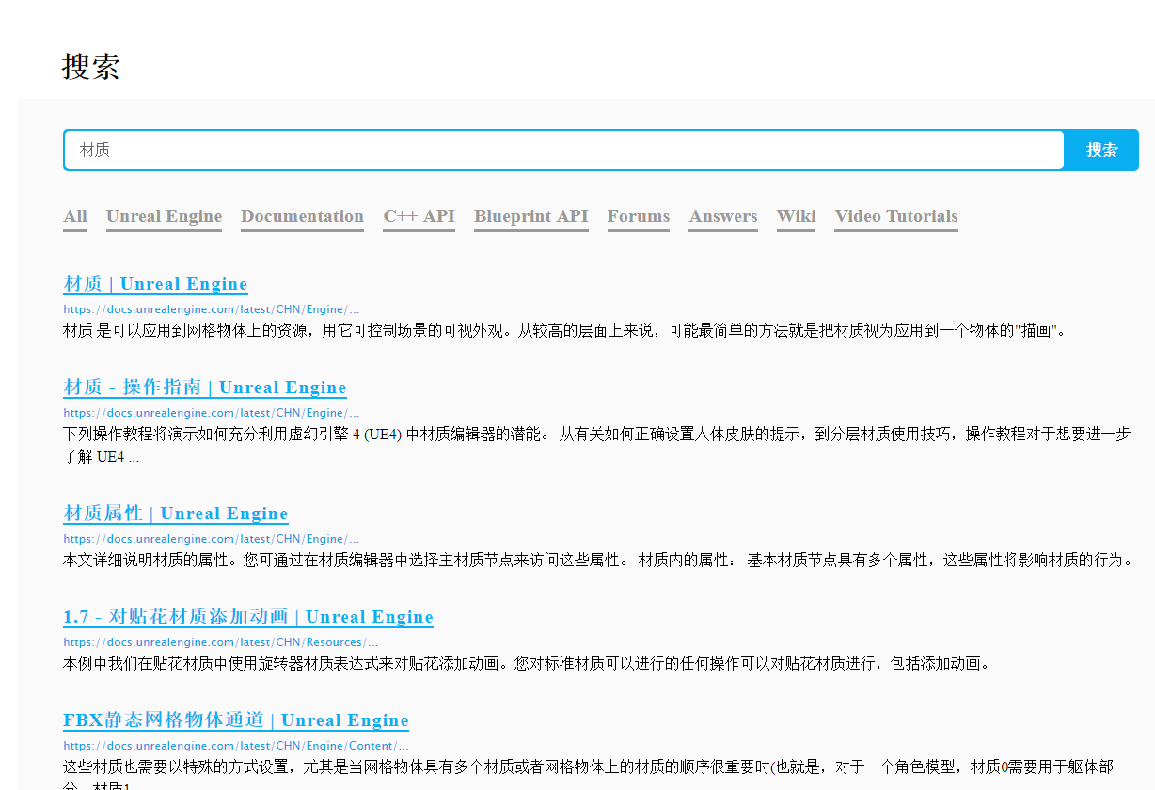This screenshot has width=1155, height=790.
Task: Click the CHN/Resources URL under the 1.7 result
Action: (x=221, y=642)
